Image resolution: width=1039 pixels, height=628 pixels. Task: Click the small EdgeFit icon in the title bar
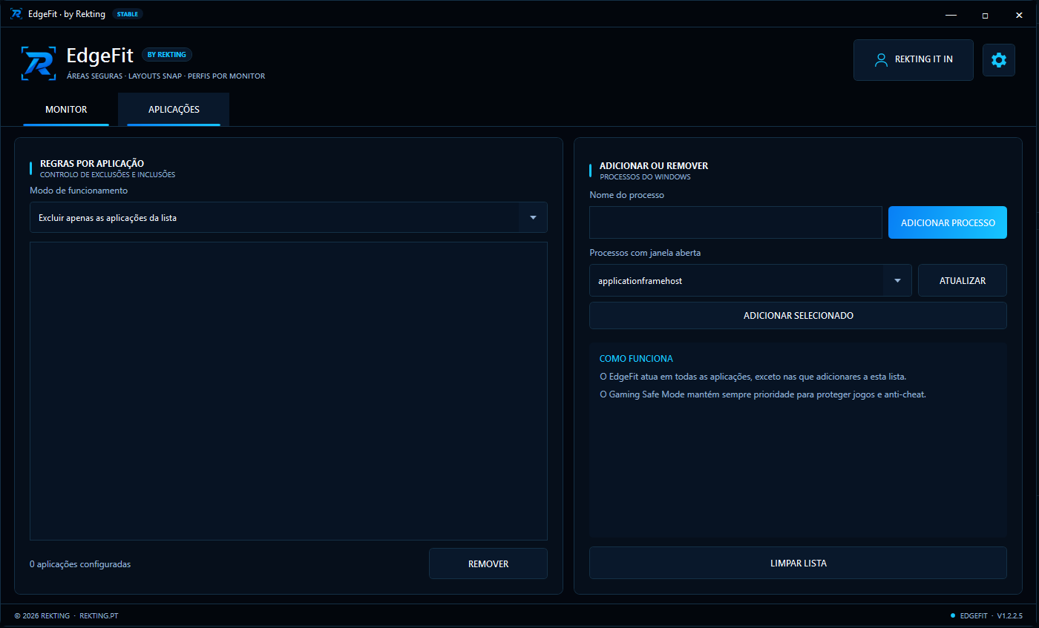click(16, 13)
